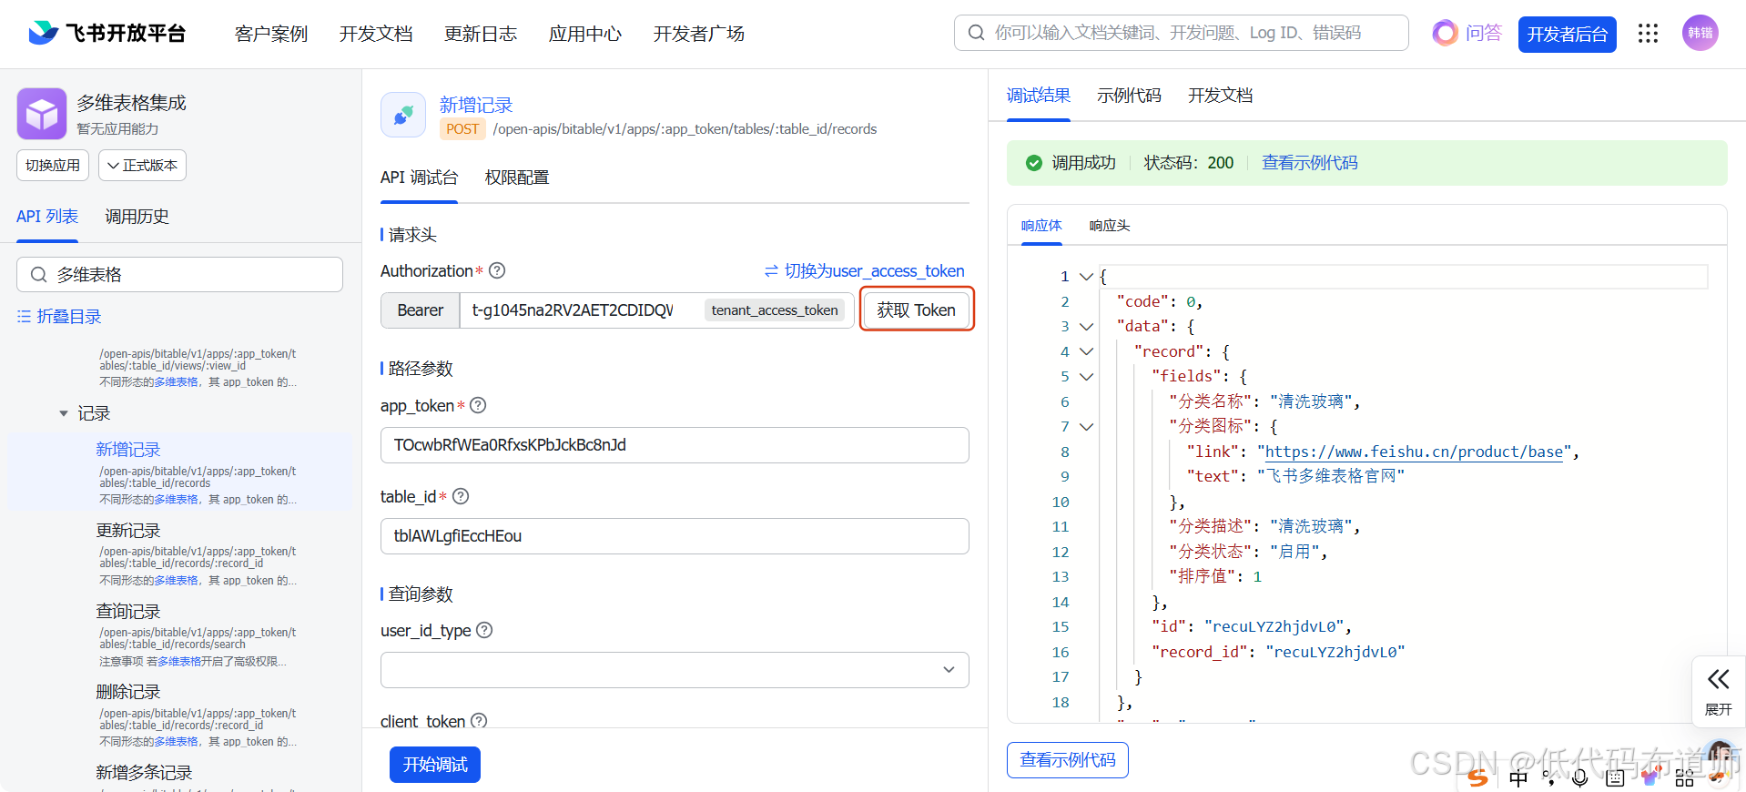Viewport: 1746px width, 792px height.
Task: Open the 正式版本 version dropdown
Action: [x=142, y=165]
